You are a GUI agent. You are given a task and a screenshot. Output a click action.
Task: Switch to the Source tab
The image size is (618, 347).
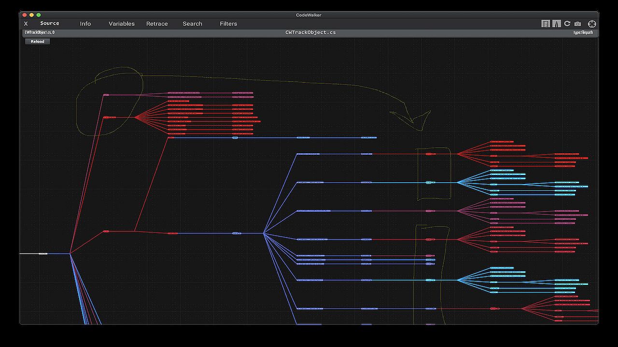coord(50,23)
